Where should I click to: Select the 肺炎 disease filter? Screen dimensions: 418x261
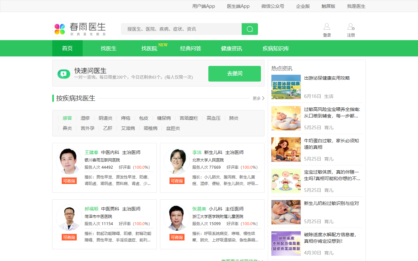coord(234,118)
